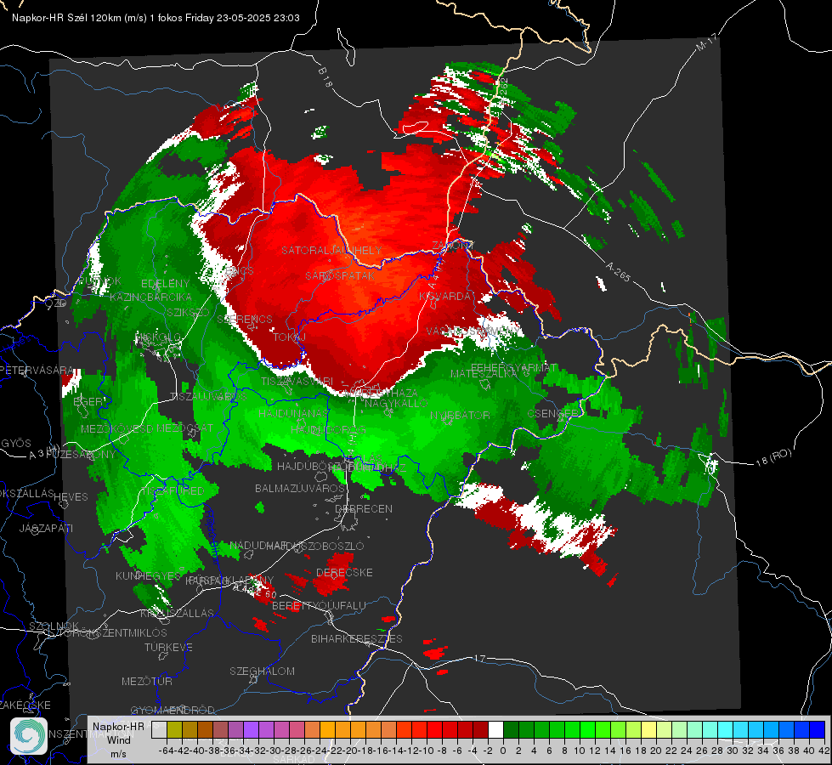The width and height of the screenshot is (832, 765).
Task: Pick the dark blue swatch at 40–42 m/s
Action: click(x=818, y=729)
